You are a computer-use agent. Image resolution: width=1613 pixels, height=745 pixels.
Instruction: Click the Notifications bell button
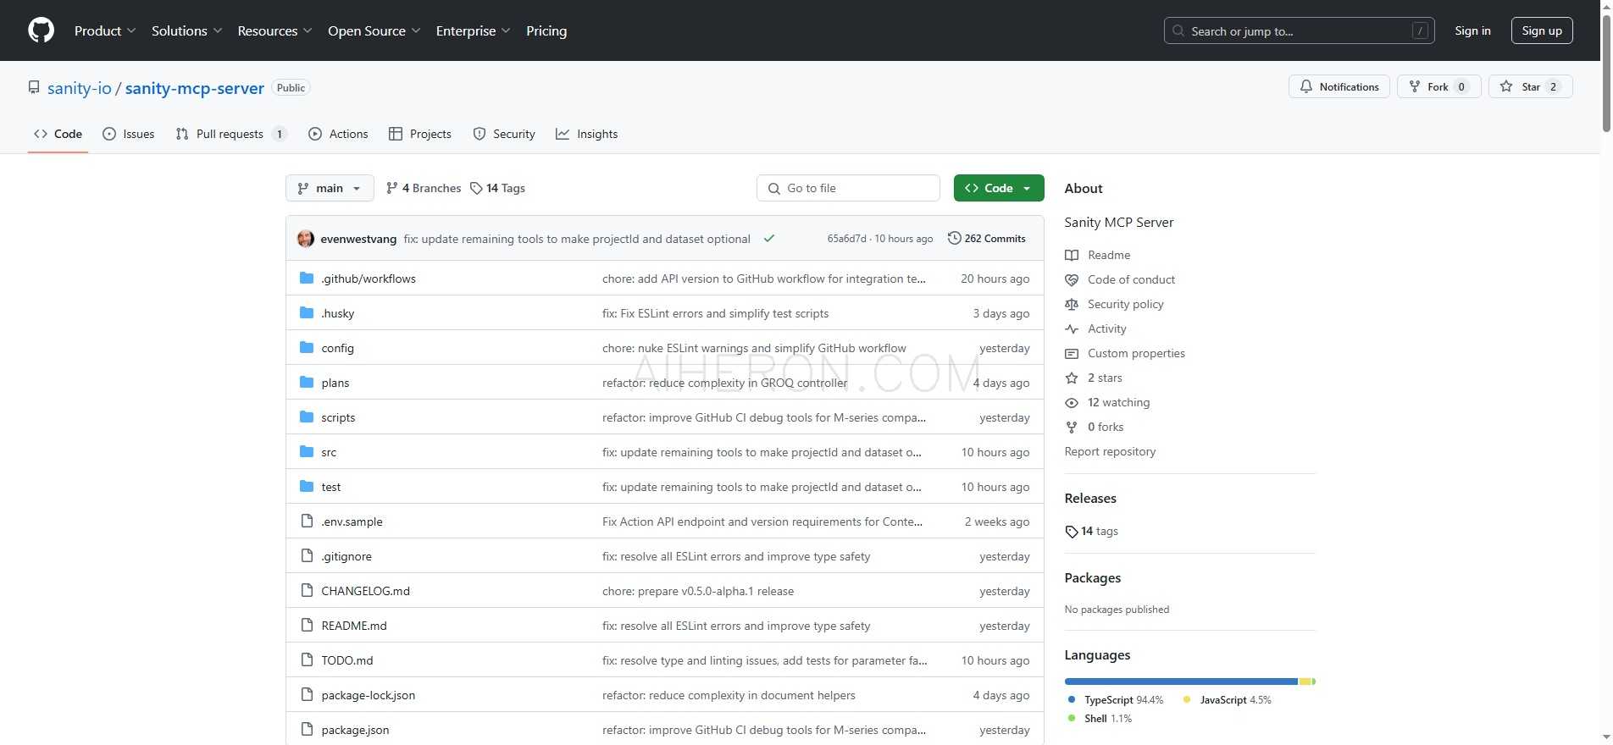coord(1339,86)
